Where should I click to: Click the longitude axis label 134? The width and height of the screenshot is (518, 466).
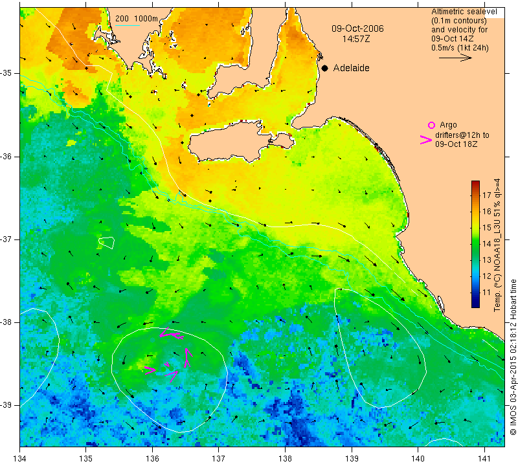[x=20, y=459]
